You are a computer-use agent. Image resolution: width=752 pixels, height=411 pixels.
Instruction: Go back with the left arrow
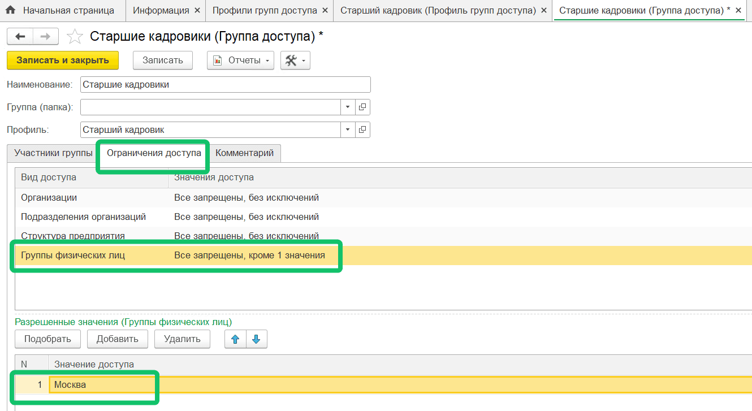coord(20,36)
